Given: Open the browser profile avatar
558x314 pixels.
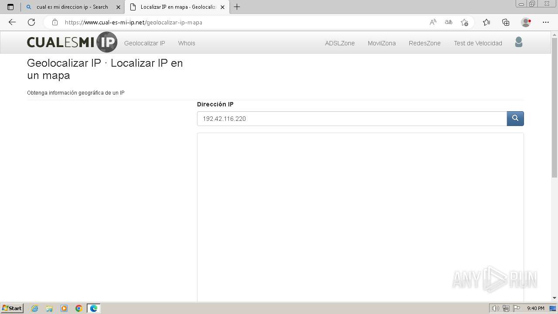Looking at the screenshot, I should (x=526, y=22).
